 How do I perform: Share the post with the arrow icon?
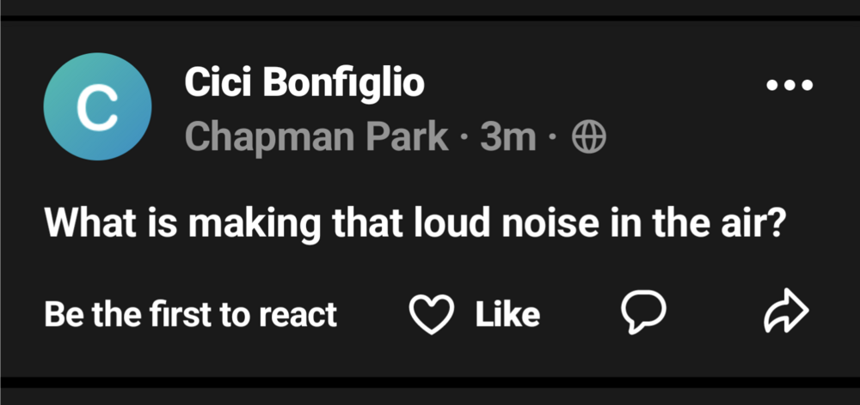tap(786, 314)
